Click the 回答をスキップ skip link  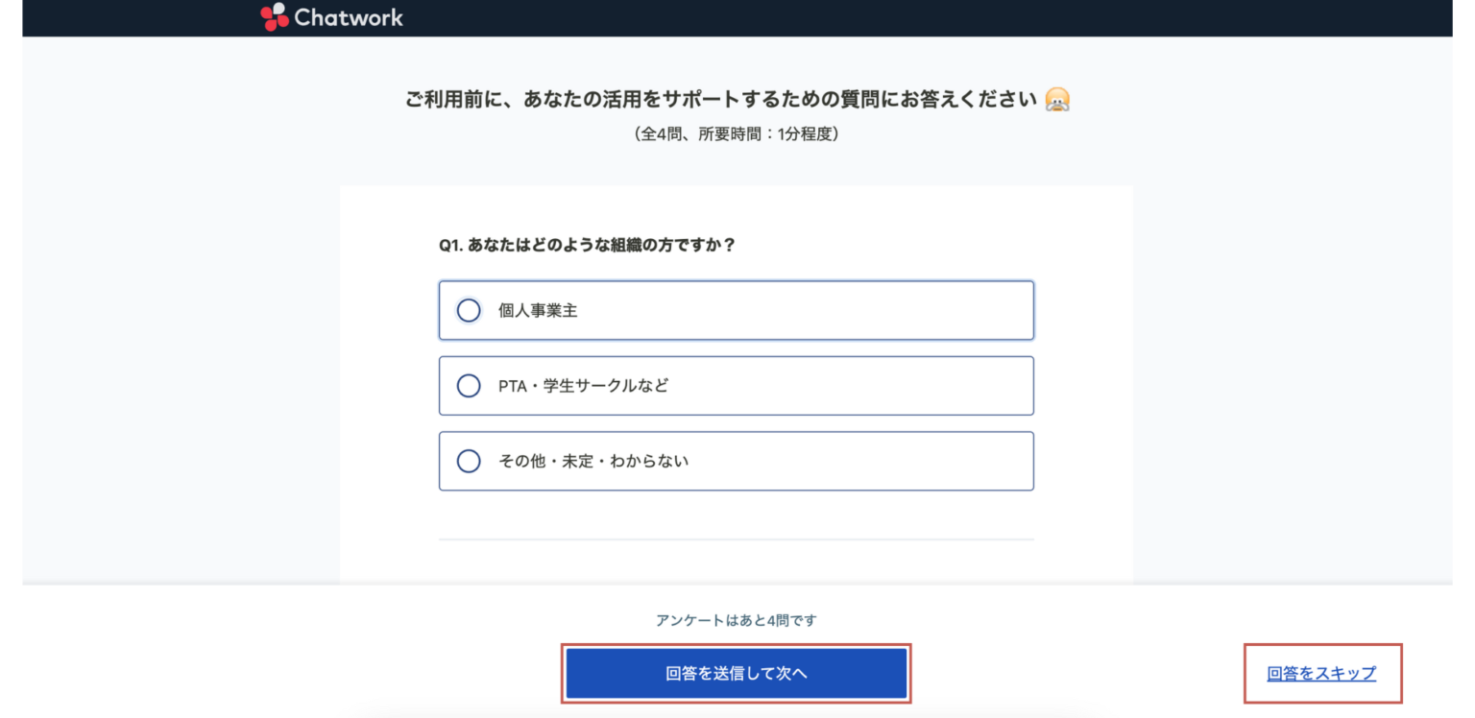pyautogui.click(x=1322, y=673)
